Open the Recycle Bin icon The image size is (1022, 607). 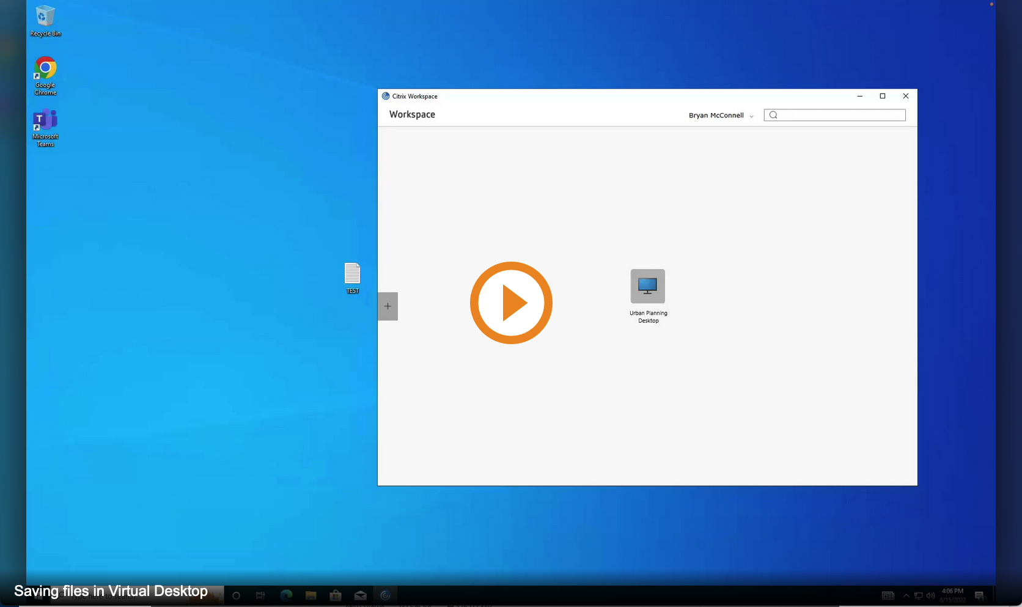point(45,17)
